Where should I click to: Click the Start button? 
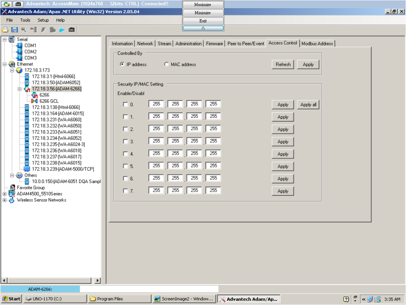11,299
